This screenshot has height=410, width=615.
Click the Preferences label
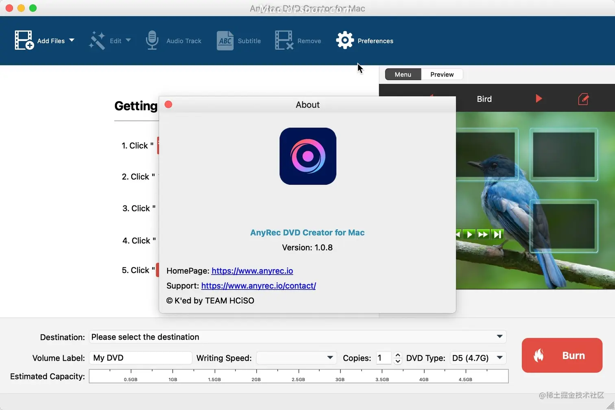pyautogui.click(x=375, y=41)
